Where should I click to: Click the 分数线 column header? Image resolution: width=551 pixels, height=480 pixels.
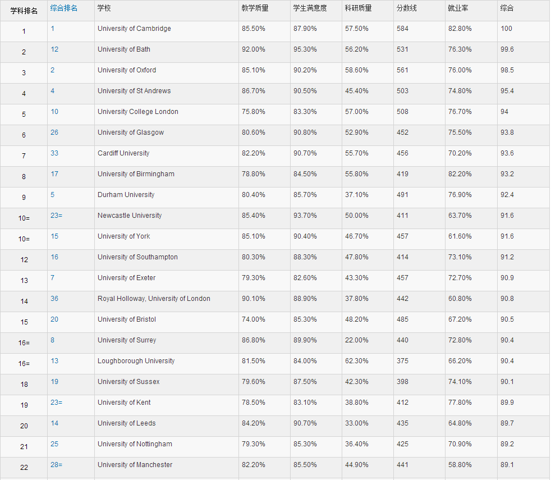pyautogui.click(x=406, y=8)
